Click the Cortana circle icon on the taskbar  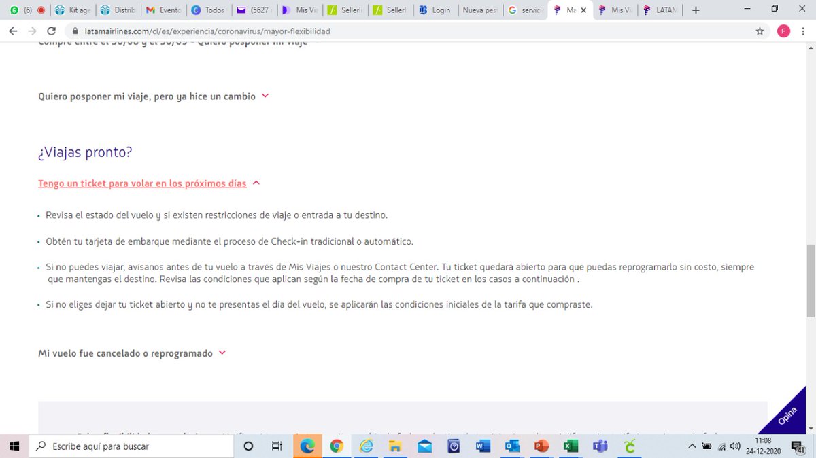pyautogui.click(x=248, y=446)
